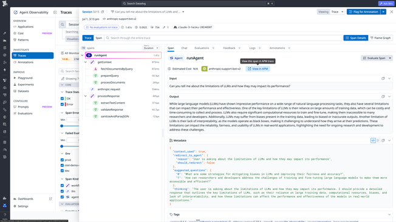Toggle the prod env checkbox
Viewport: 396px width, 222px height.
(x=62, y=160)
